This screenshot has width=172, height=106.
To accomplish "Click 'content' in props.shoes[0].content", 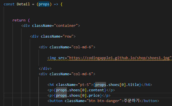I will coord(96,90).
